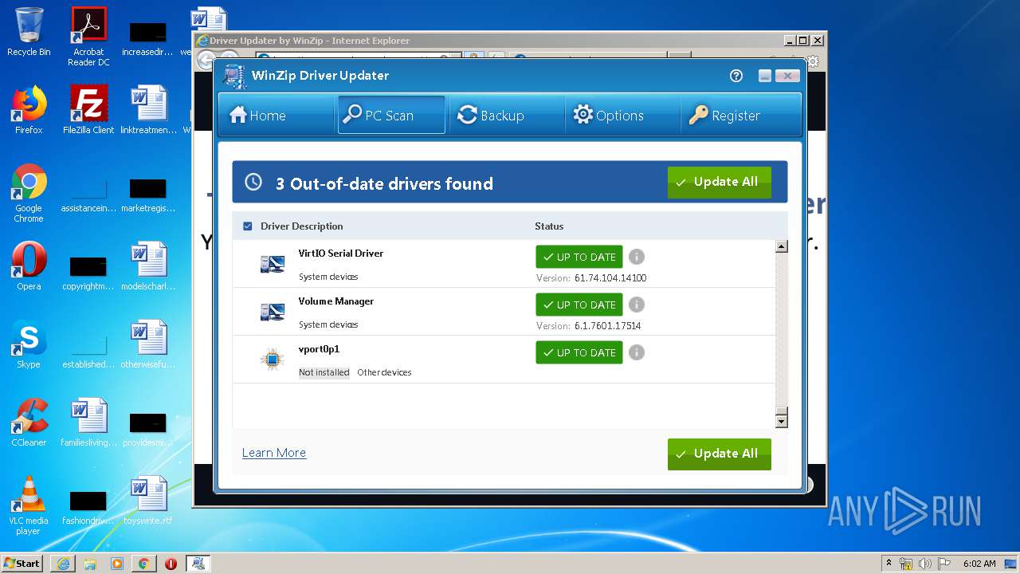1020x574 pixels.
Task: Click the volume speaker tray icon
Action: click(925, 564)
